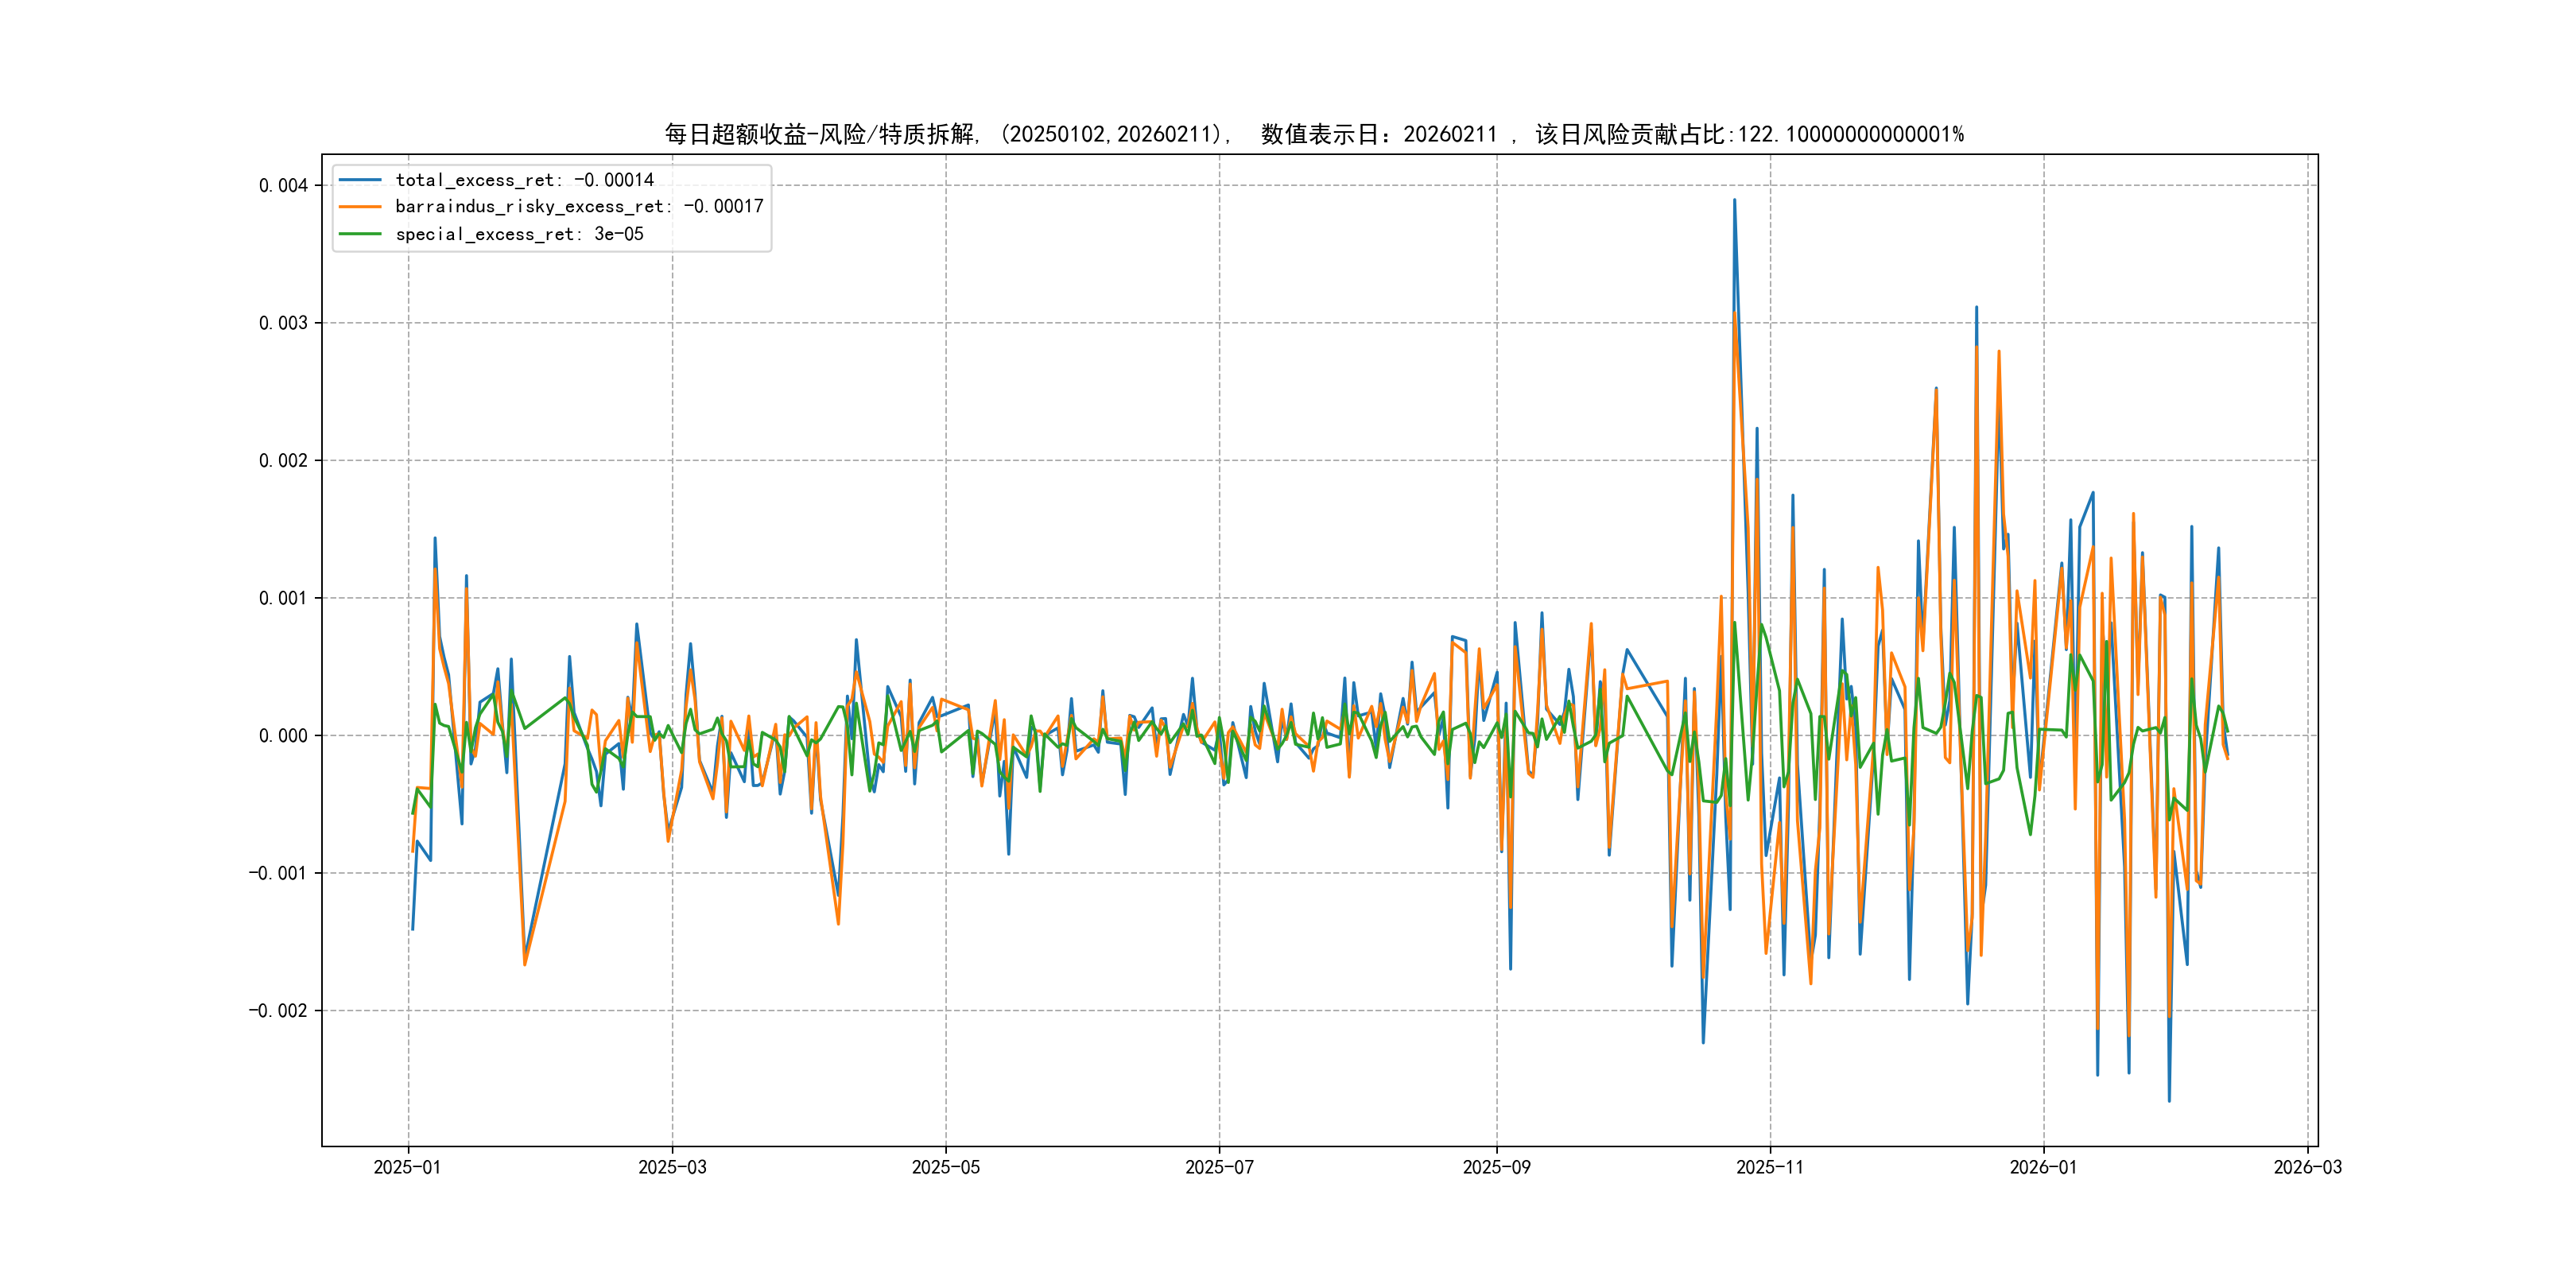The image size is (2576, 1288).
Task: Click the 2025-07 x-axis tick label
Action: tap(1219, 1167)
